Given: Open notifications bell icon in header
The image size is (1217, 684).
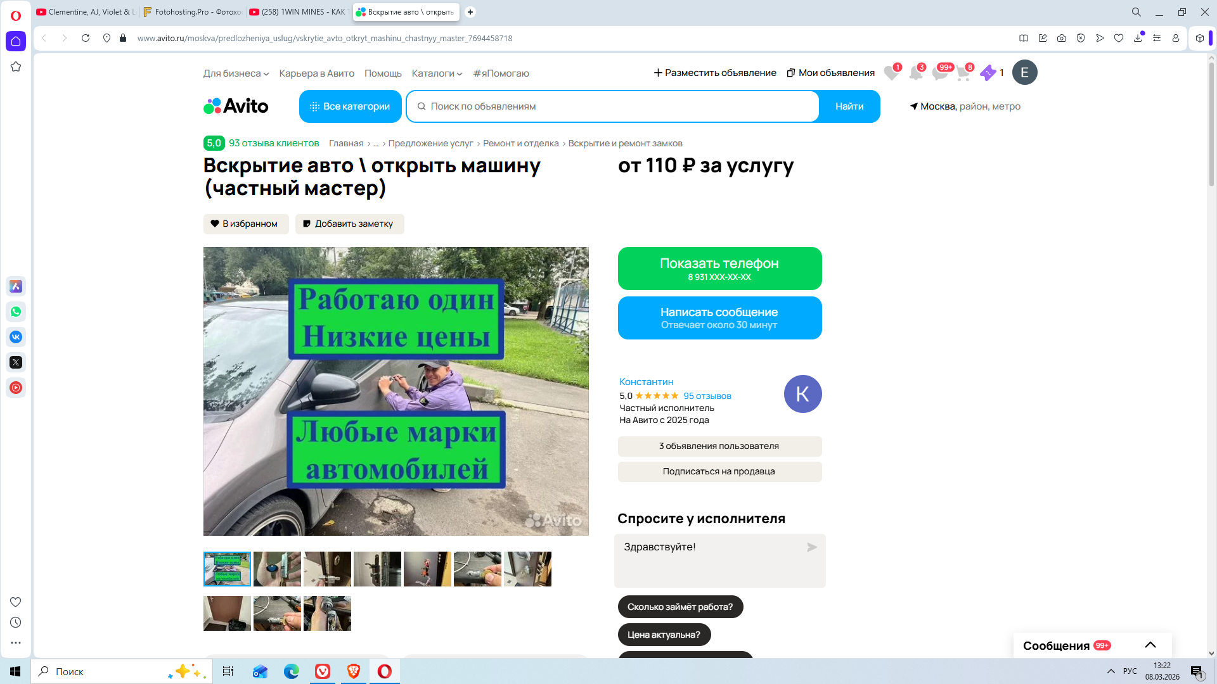Looking at the screenshot, I should (915, 73).
